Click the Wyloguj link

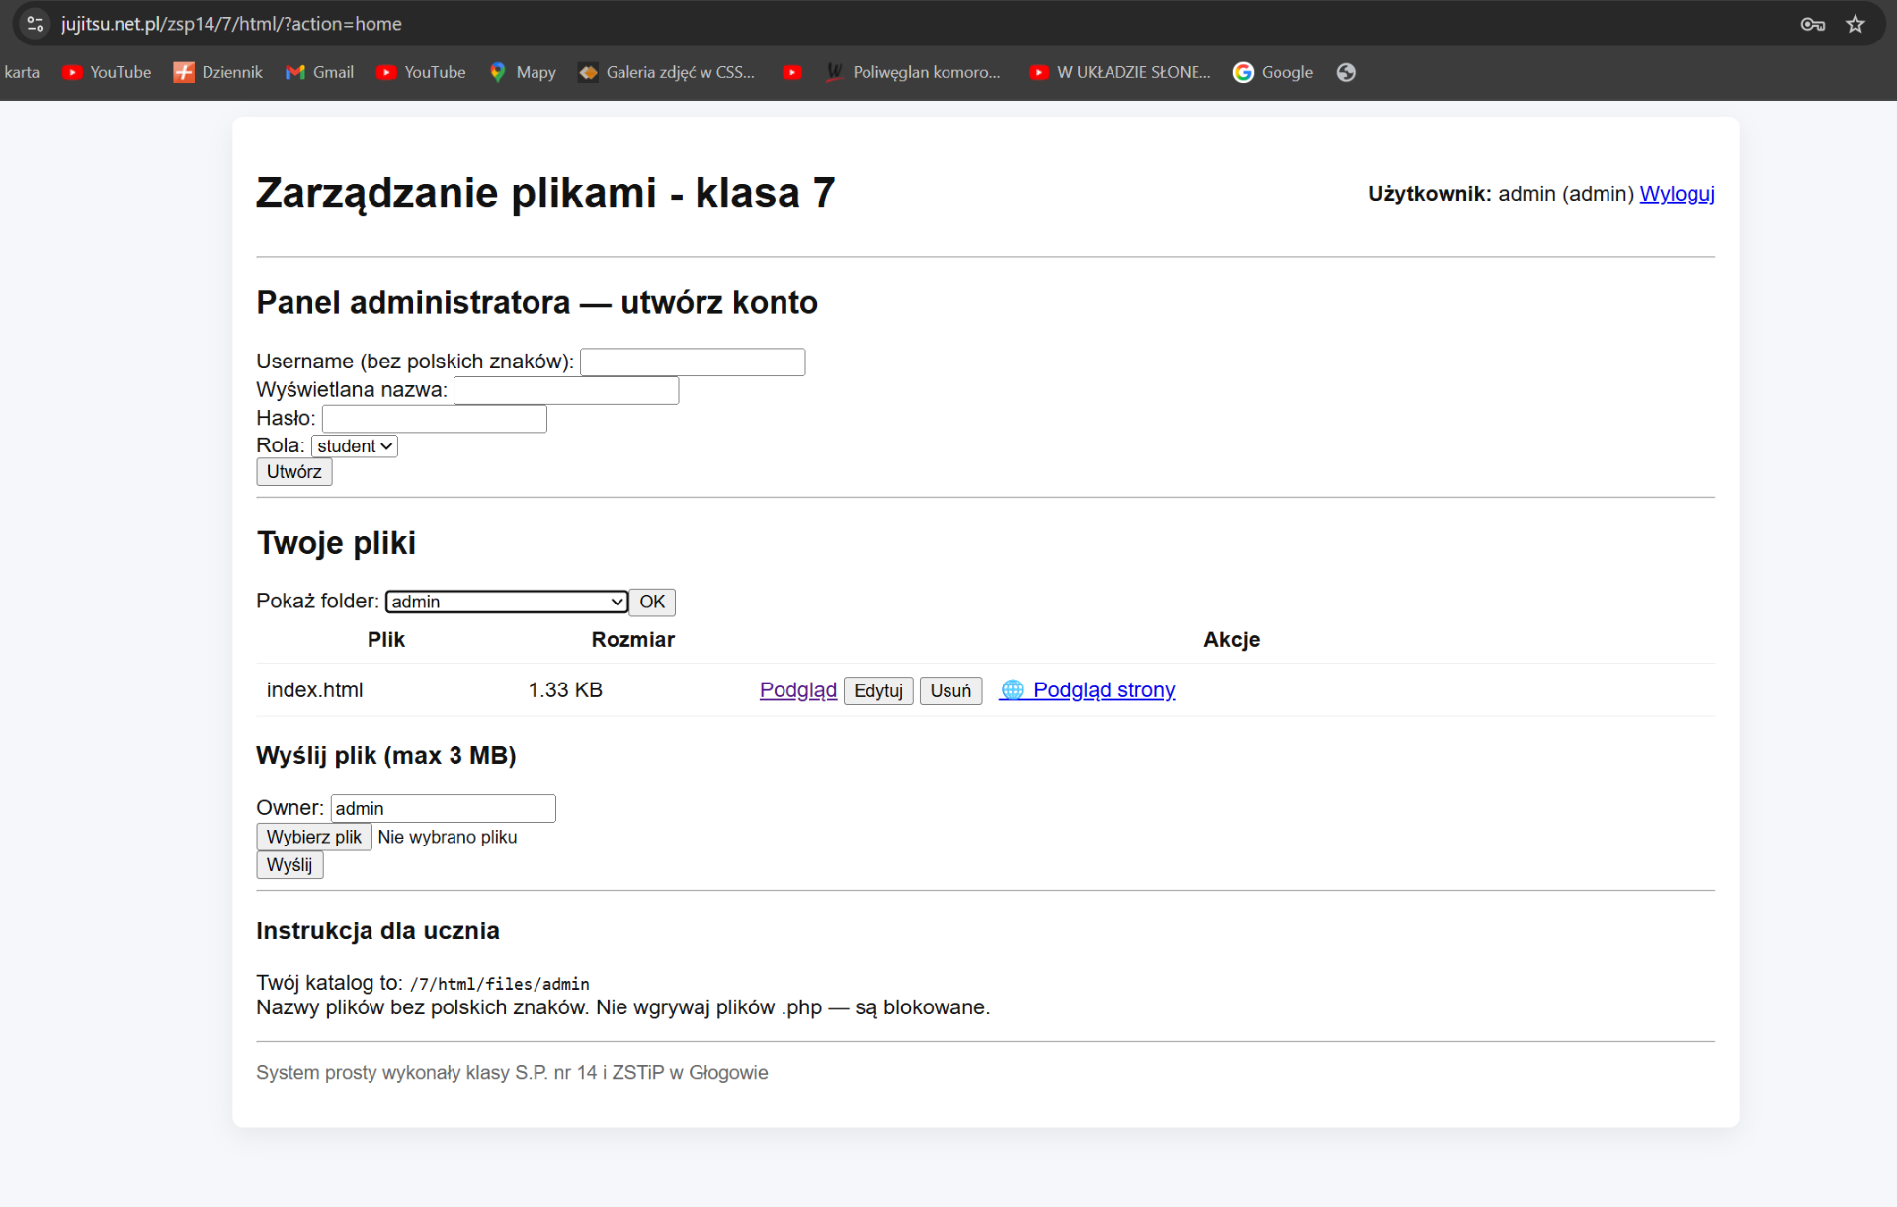tap(1677, 194)
